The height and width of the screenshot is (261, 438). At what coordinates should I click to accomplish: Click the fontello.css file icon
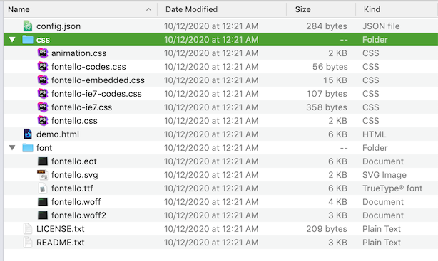click(x=43, y=121)
